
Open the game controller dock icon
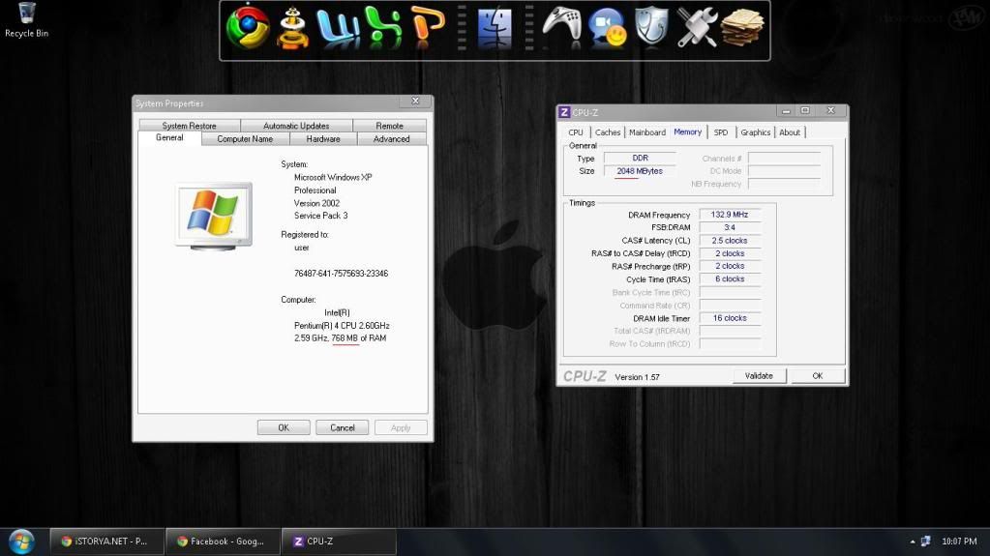coord(562,28)
